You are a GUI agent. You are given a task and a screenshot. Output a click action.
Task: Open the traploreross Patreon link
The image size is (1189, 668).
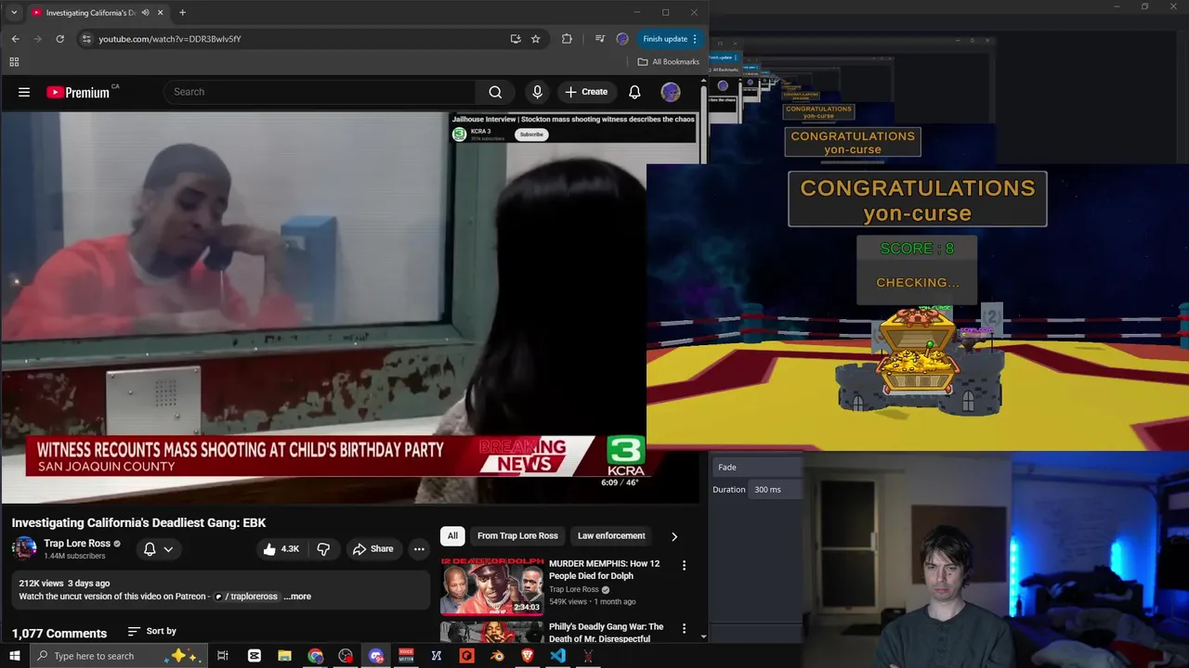[246, 597]
